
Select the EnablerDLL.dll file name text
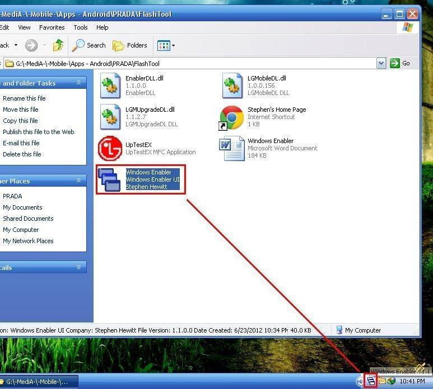coord(145,78)
